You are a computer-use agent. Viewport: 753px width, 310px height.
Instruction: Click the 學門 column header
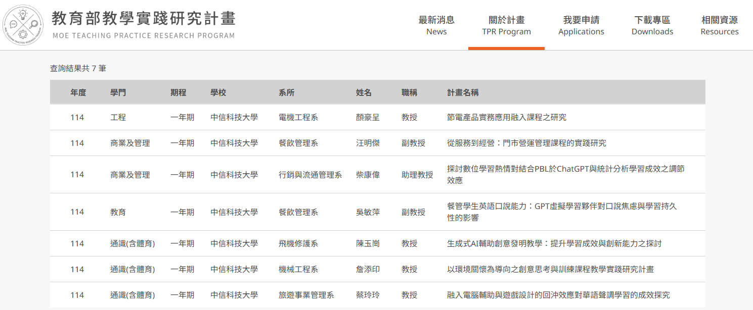click(118, 92)
